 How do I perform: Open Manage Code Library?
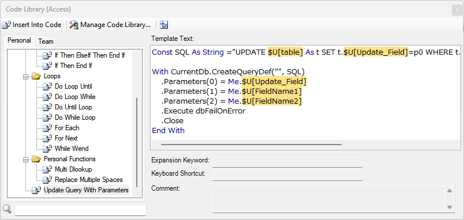click(110, 25)
